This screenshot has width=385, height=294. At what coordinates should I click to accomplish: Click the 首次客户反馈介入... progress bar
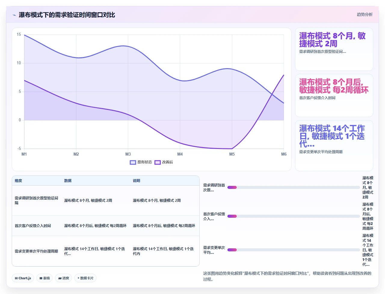(x=294, y=216)
